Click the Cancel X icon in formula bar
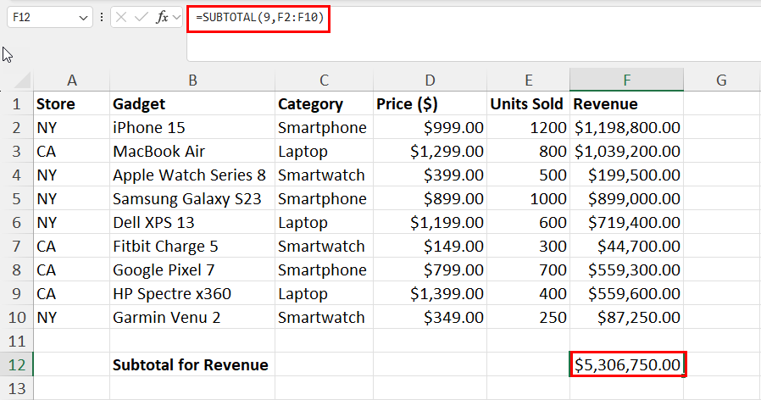Image resolution: width=761 pixels, height=400 pixels. (x=121, y=18)
